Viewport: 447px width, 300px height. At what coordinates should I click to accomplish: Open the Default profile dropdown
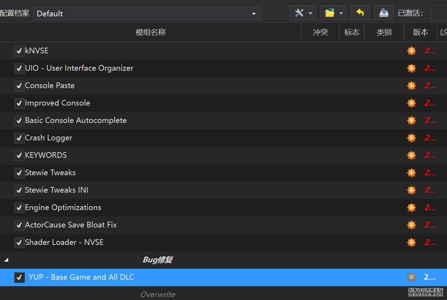[x=147, y=14]
